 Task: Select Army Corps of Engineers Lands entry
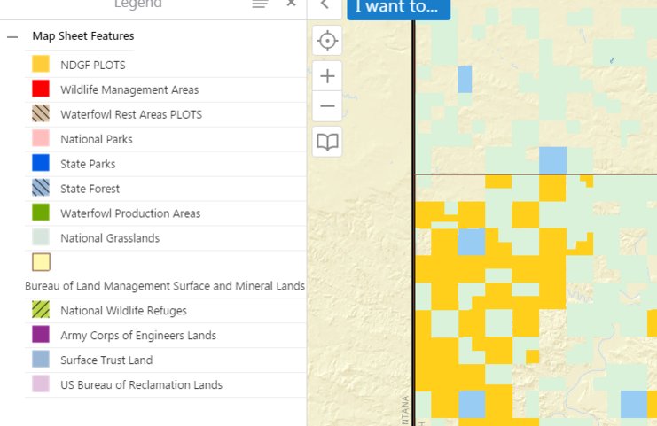pos(137,336)
